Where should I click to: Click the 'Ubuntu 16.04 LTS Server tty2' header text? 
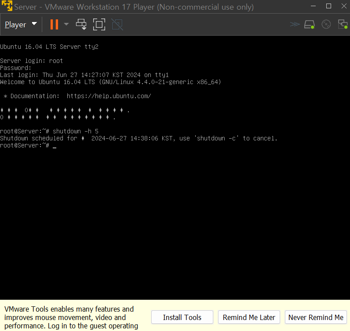coord(49,47)
